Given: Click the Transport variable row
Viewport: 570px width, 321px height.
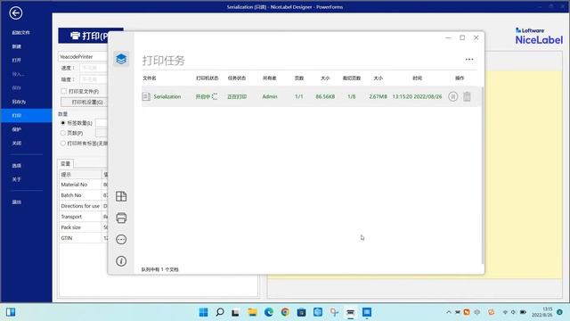Looking at the screenshot, I should 83,217.
